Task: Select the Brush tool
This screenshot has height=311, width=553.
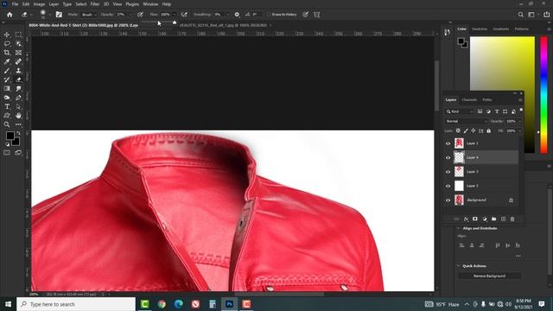Action: pyautogui.click(x=7, y=71)
